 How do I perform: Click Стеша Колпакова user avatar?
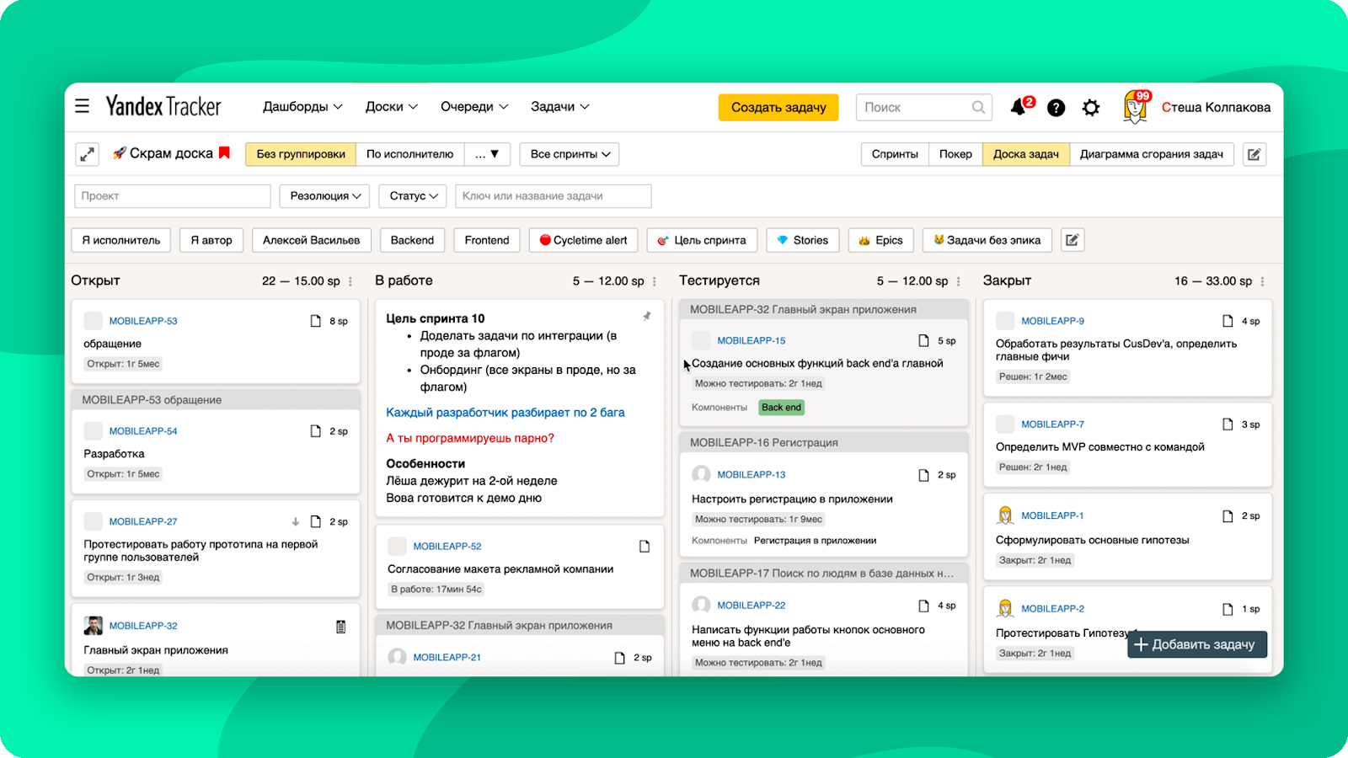pyautogui.click(x=1136, y=108)
